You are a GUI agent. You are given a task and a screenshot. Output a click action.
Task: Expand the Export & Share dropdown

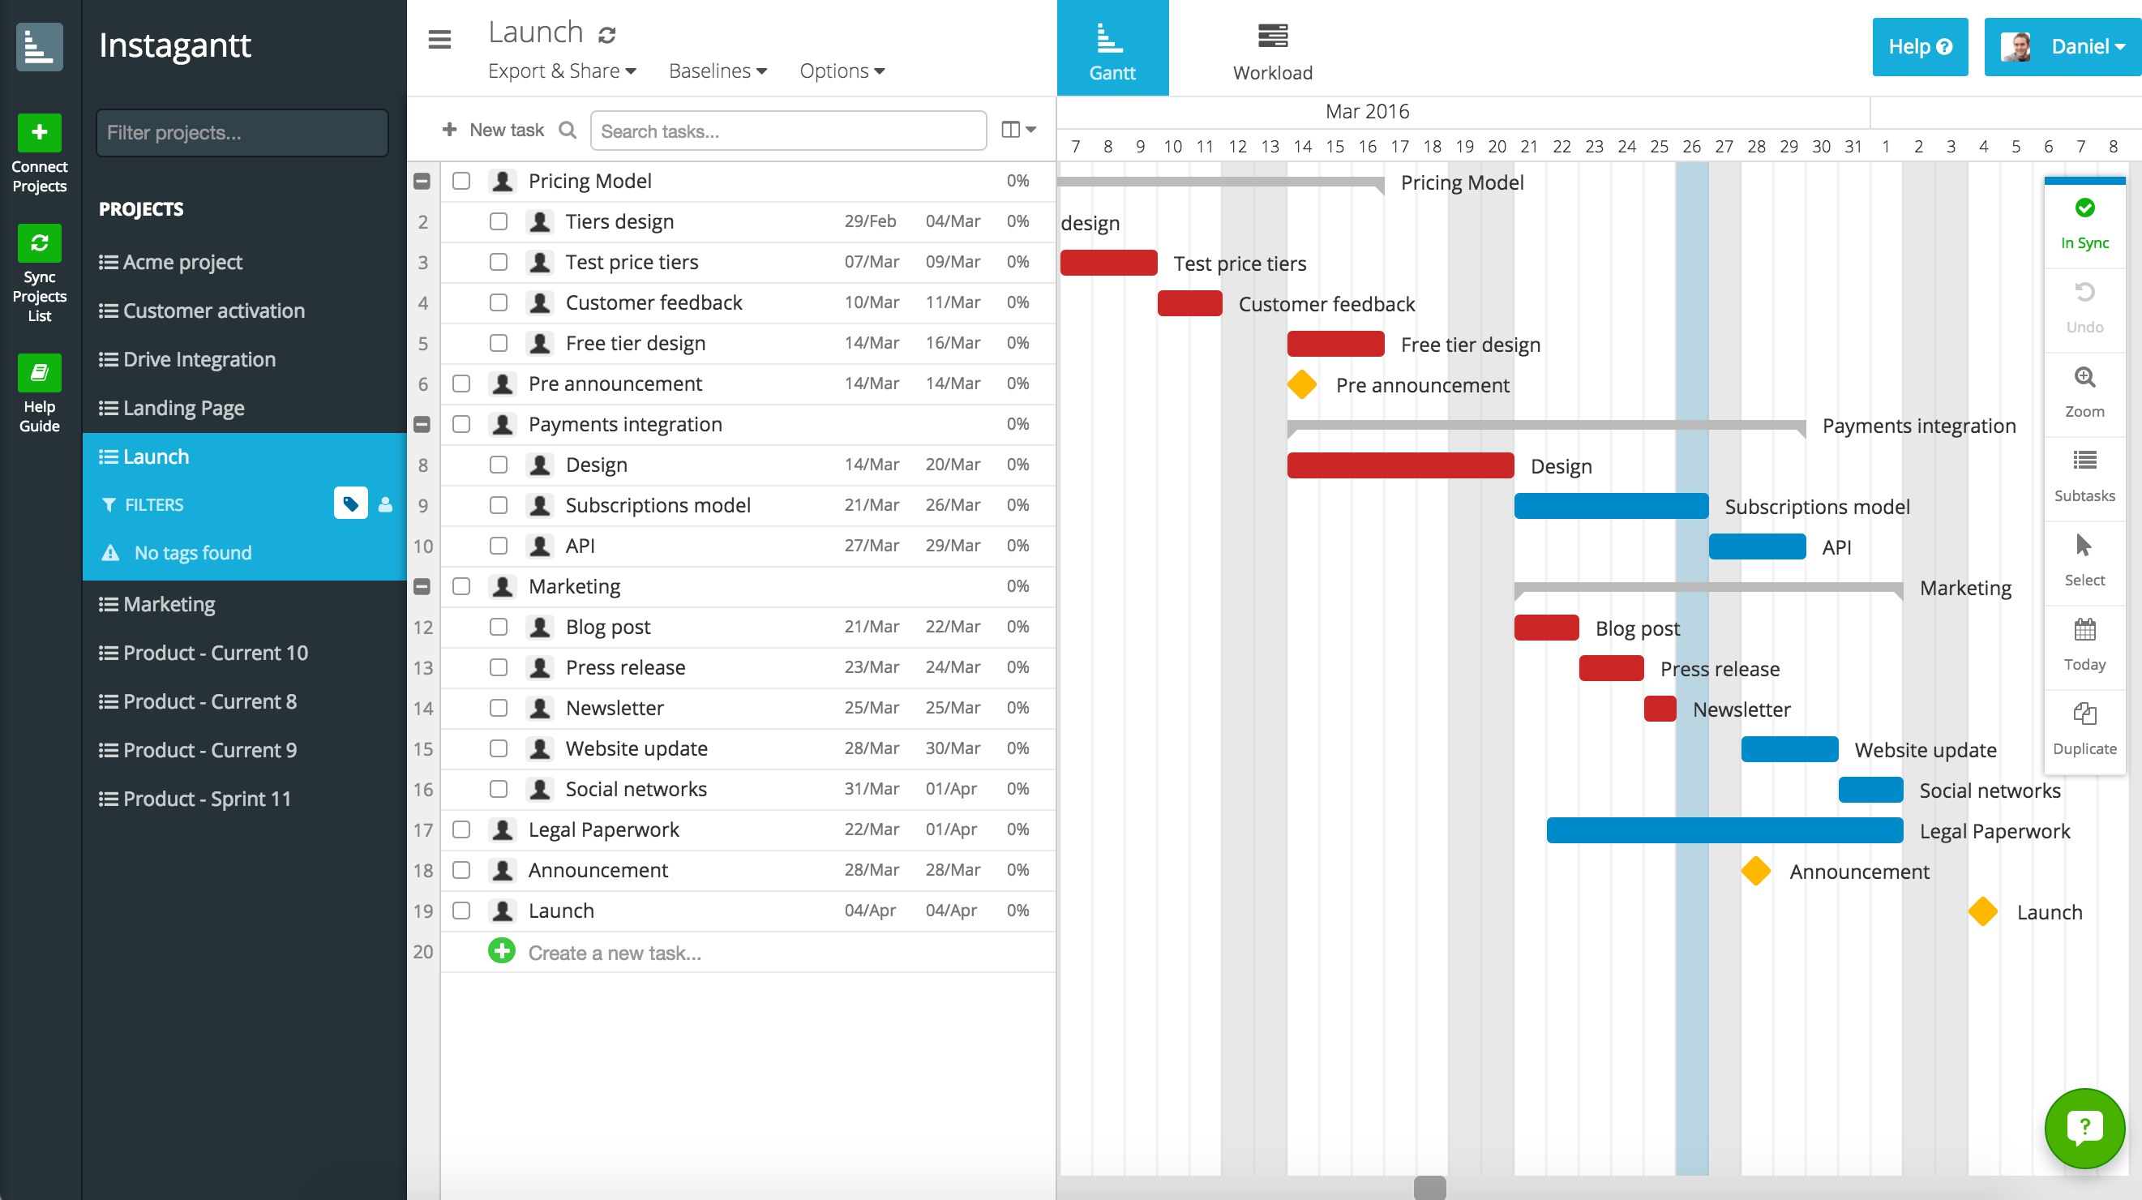[560, 69]
